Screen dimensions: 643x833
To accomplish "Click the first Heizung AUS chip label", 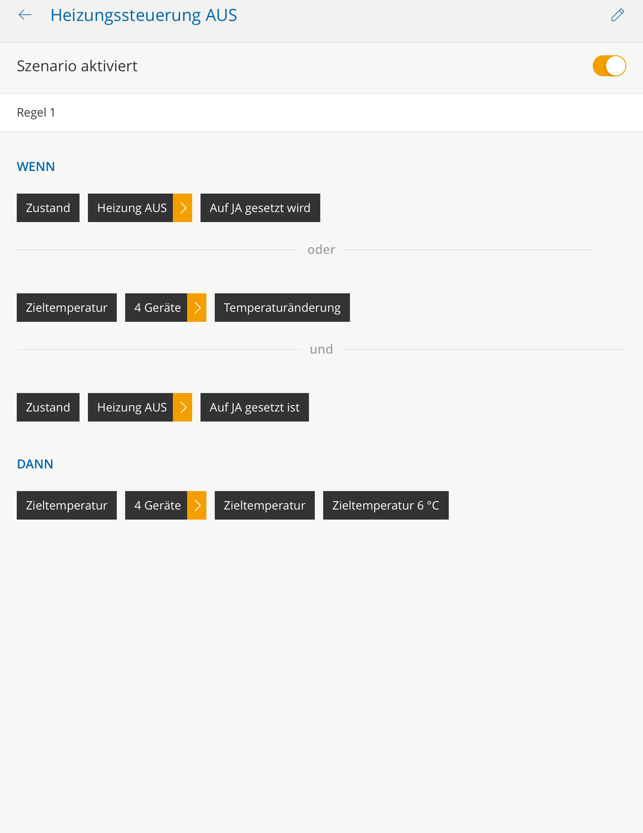I will [x=131, y=208].
